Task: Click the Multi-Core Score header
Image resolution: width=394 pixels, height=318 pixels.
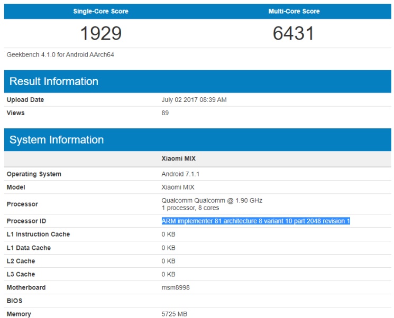Action: (294, 11)
